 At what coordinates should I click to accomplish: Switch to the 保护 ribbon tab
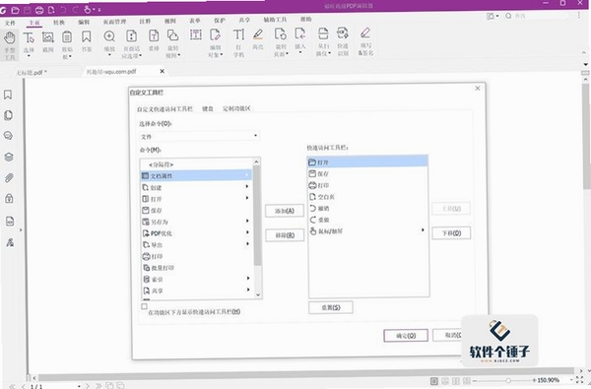[220, 20]
